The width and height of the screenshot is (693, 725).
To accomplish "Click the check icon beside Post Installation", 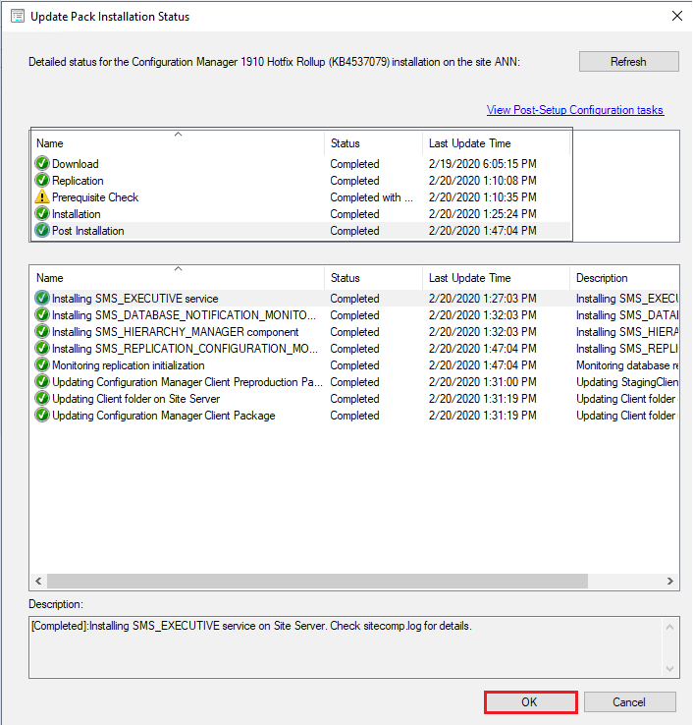I will pos(42,230).
